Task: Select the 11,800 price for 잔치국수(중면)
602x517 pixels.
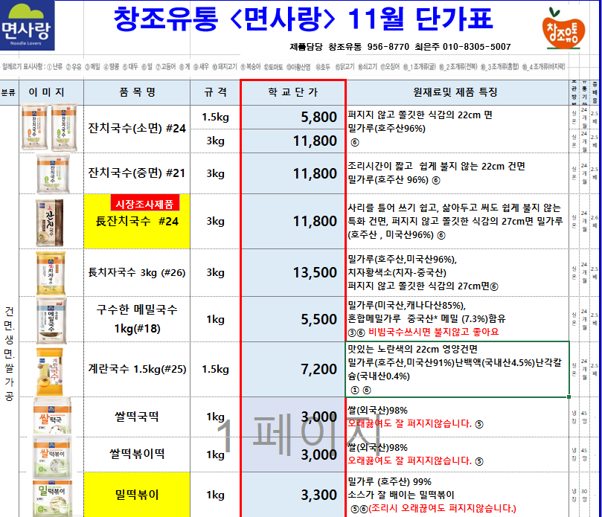Action: pos(293,173)
